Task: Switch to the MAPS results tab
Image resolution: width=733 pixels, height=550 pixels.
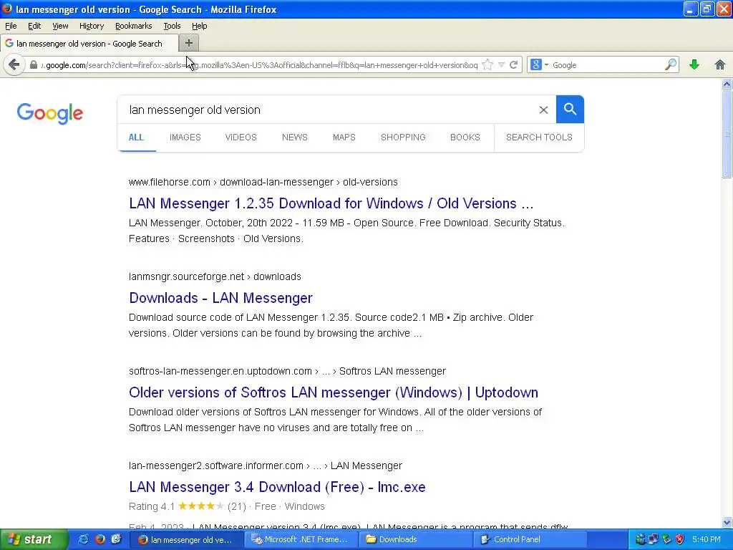Action: (344, 137)
